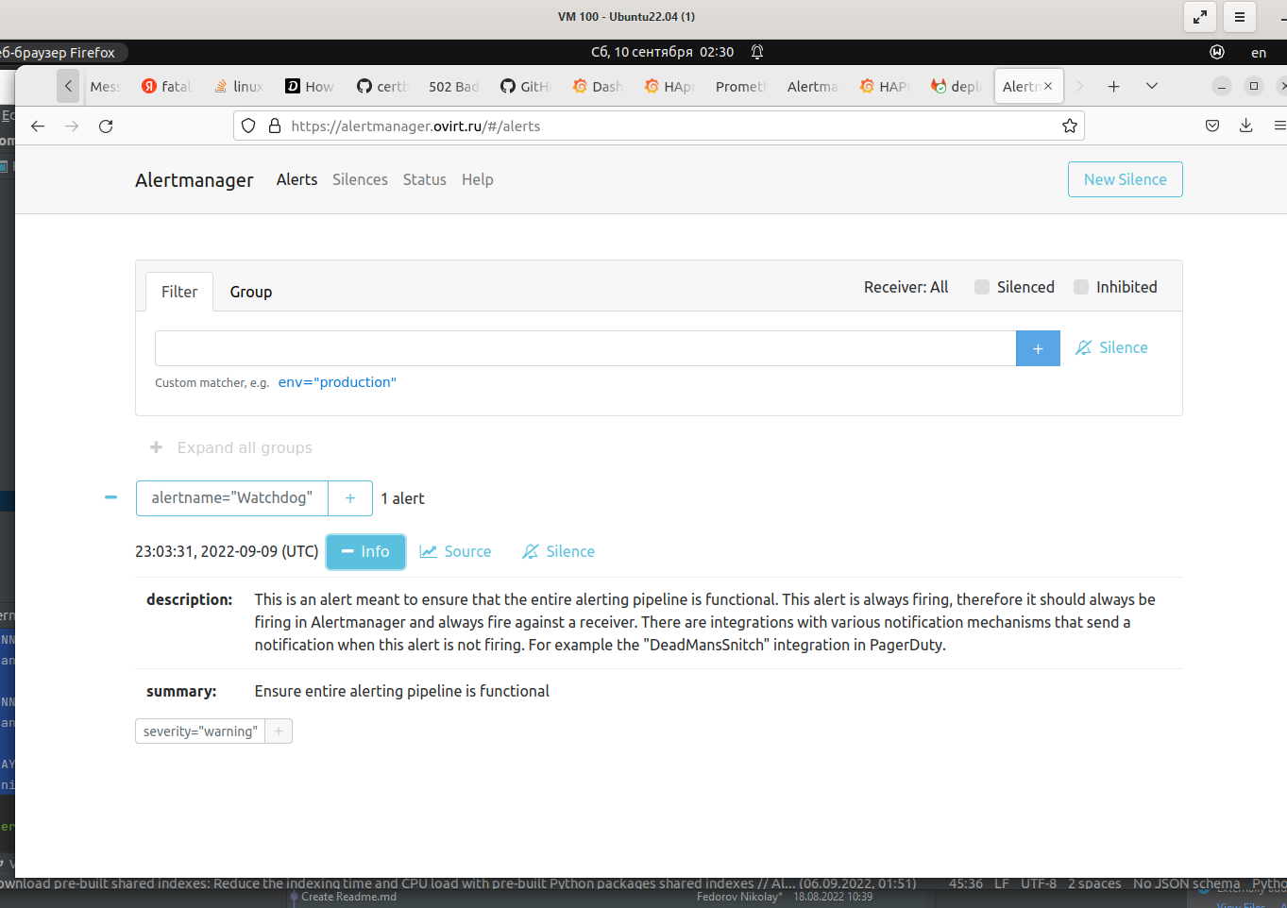
Task: Add alertname="Watchdog" to filter with plus
Action: (350, 498)
